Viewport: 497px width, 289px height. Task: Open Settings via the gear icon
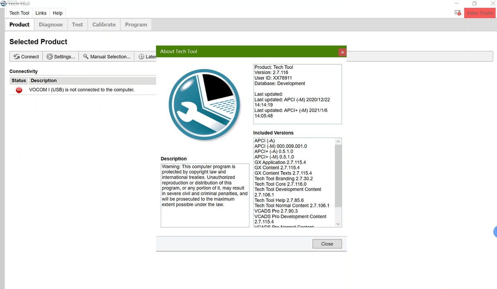(x=50, y=57)
